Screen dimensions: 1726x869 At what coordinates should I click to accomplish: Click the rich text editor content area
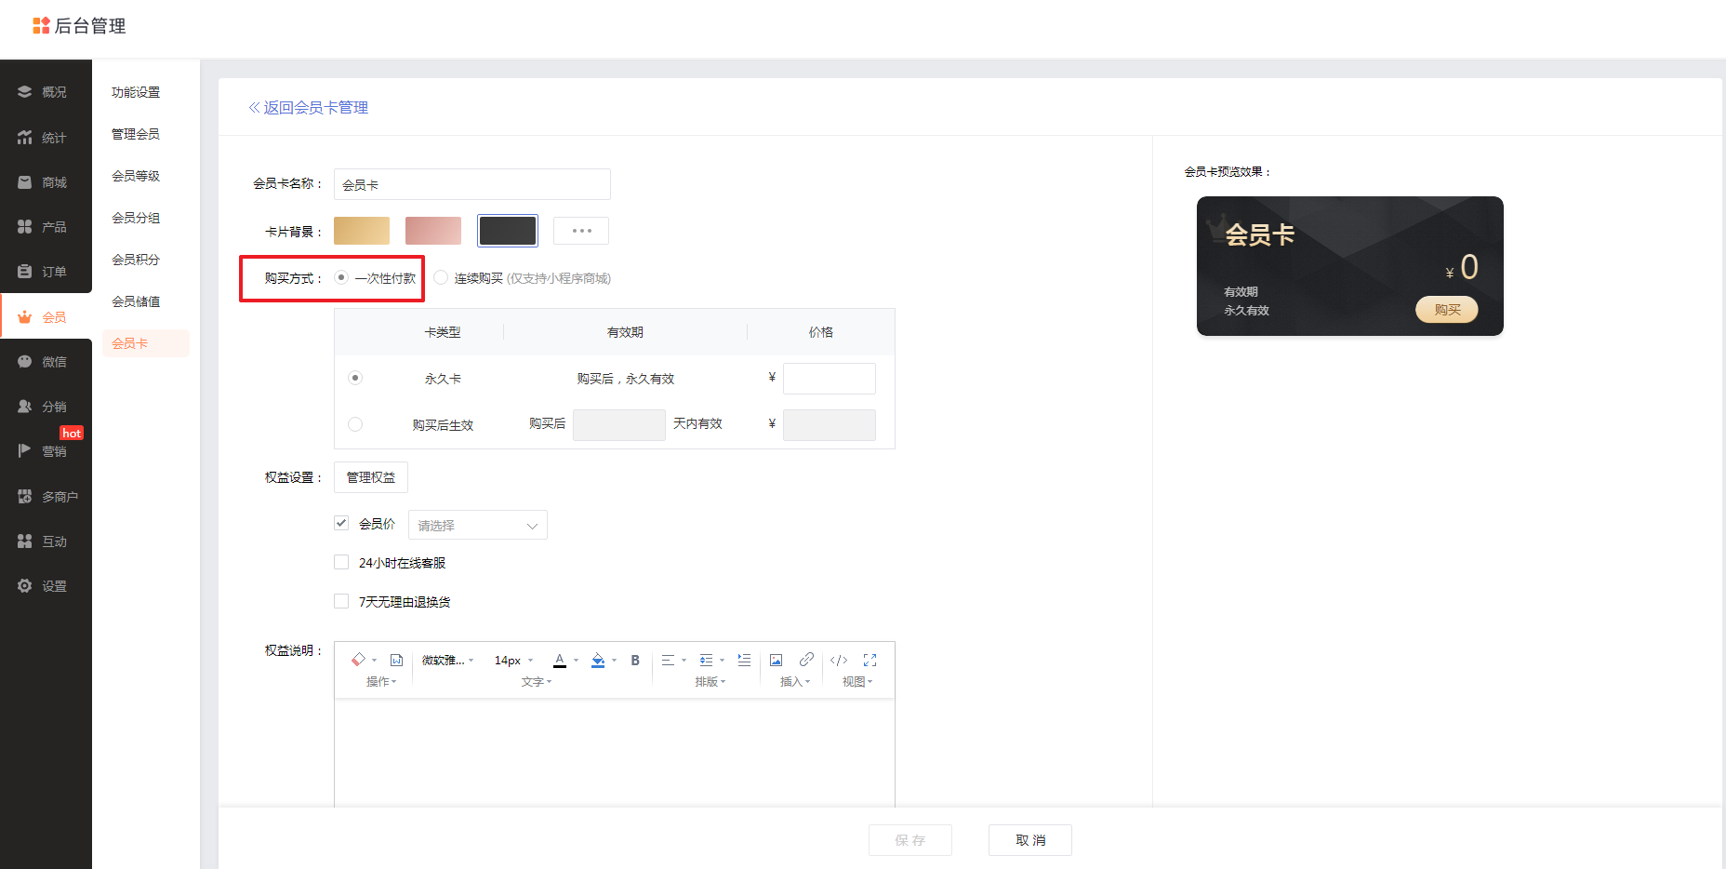[615, 753]
